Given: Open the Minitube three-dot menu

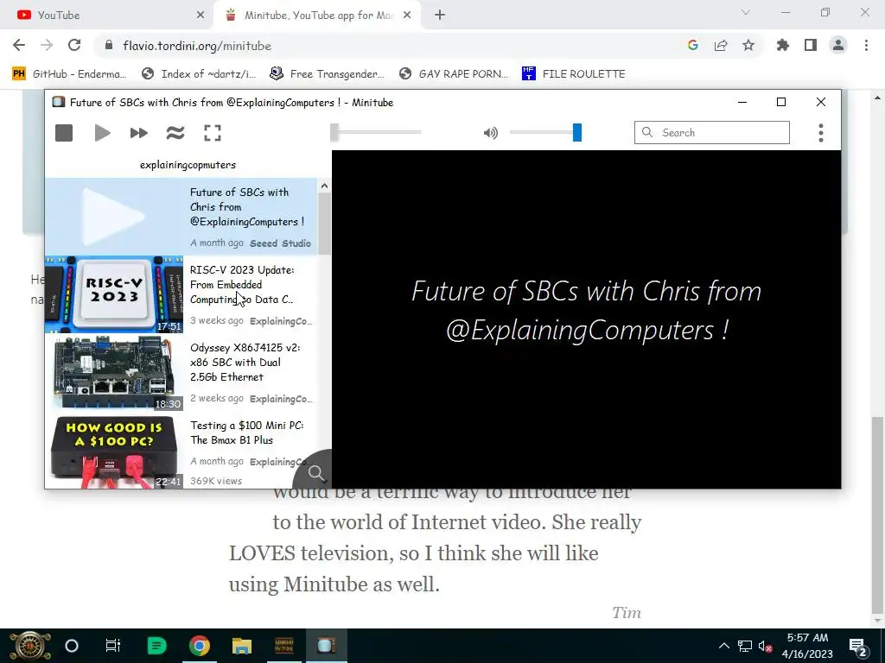Looking at the screenshot, I should (821, 133).
